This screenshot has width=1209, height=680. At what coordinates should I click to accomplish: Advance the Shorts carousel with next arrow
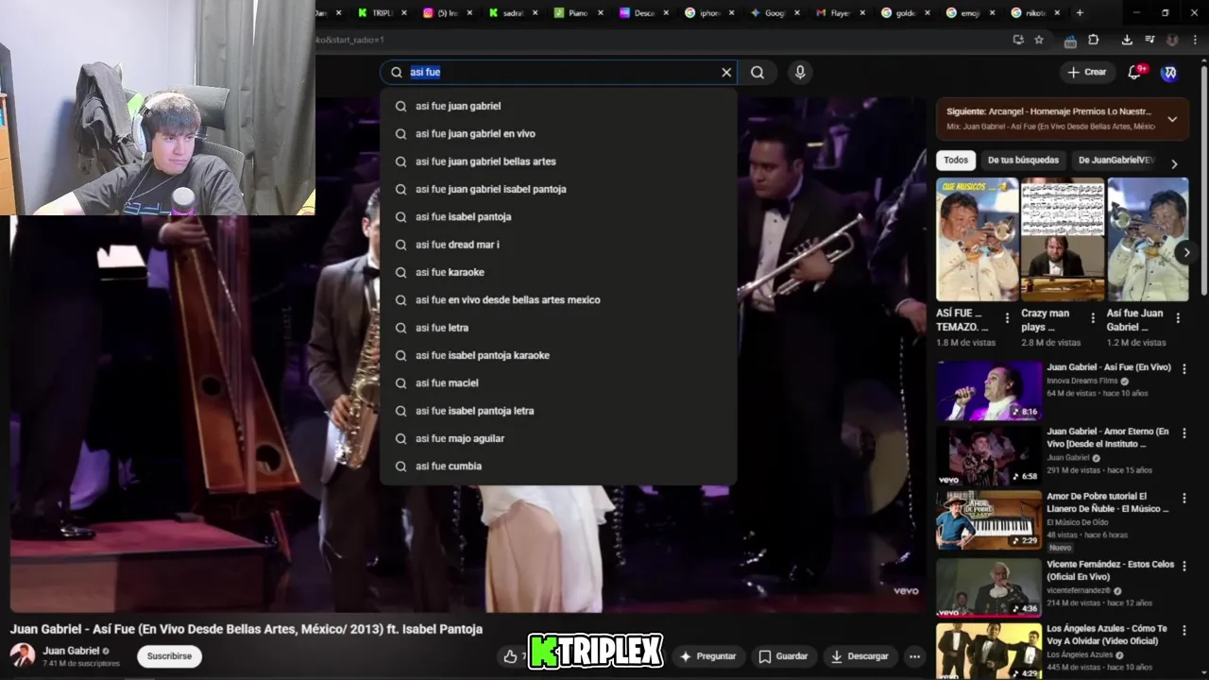1186,252
